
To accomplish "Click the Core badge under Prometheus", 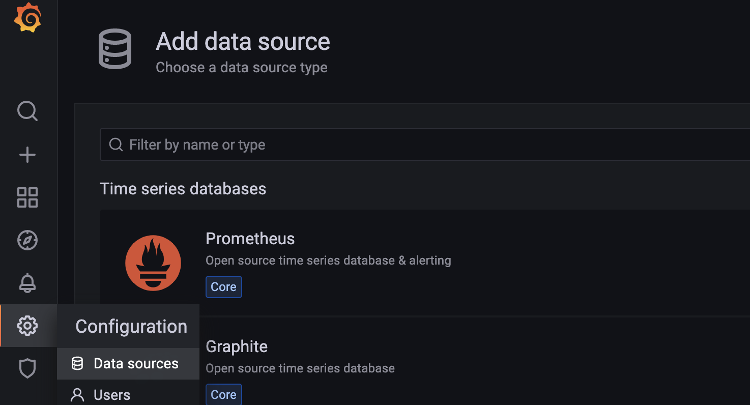I will pos(223,287).
